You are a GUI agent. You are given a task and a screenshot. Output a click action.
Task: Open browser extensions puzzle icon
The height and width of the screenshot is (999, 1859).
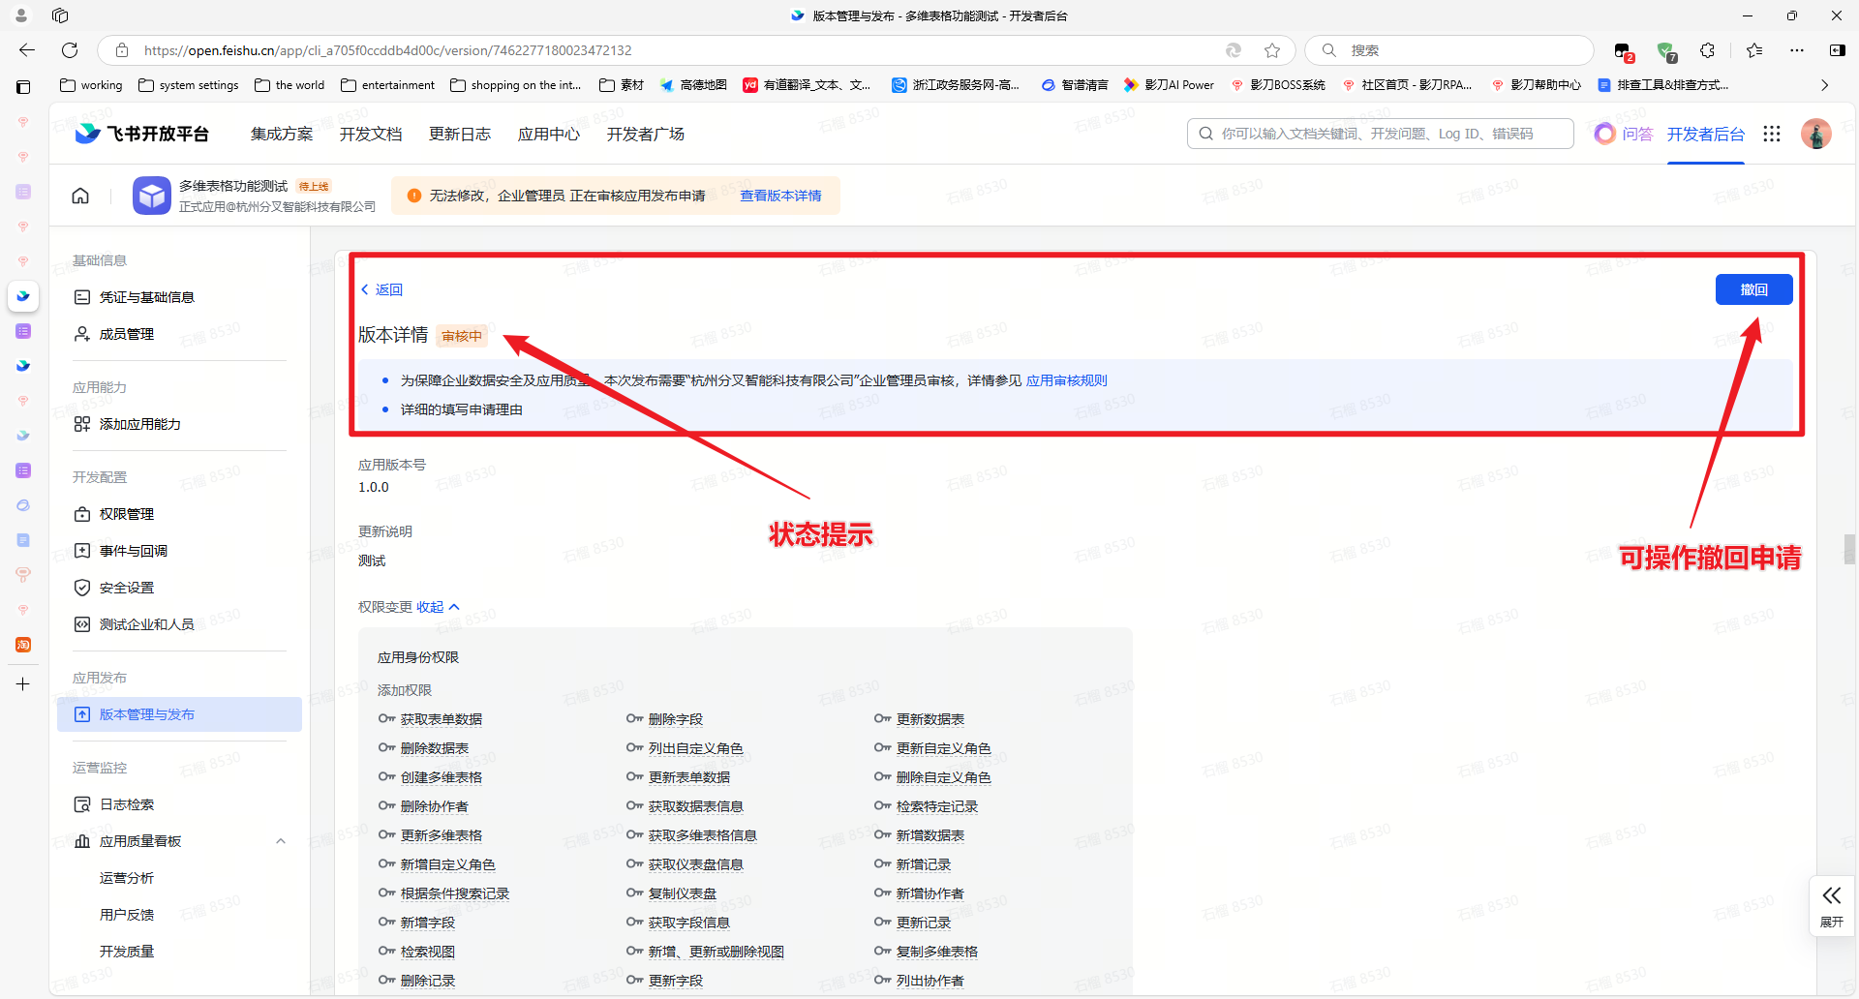click(x=1708, y=50)
